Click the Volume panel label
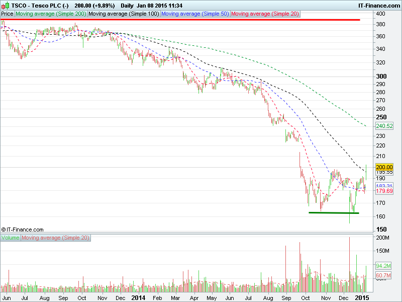This screenshot has height=302, width=402. (x=11, y=237)
